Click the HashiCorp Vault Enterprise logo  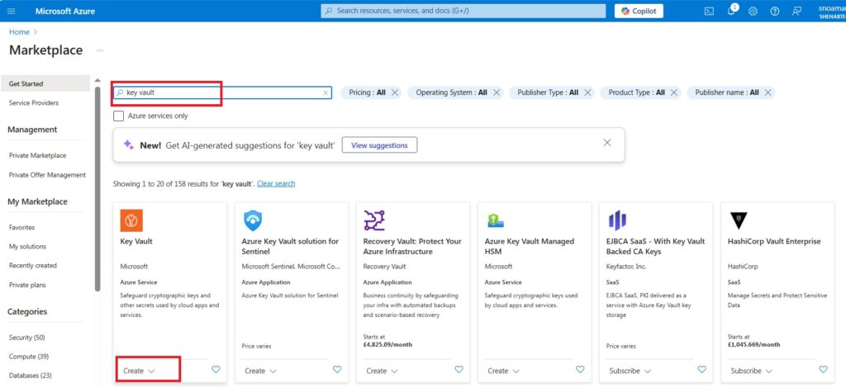click(738, 220)
